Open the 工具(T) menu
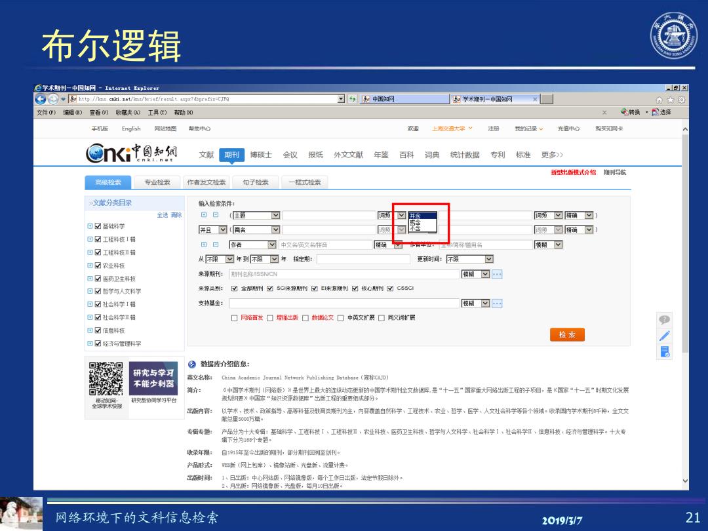The image size is (708, 531). [157, 113]
